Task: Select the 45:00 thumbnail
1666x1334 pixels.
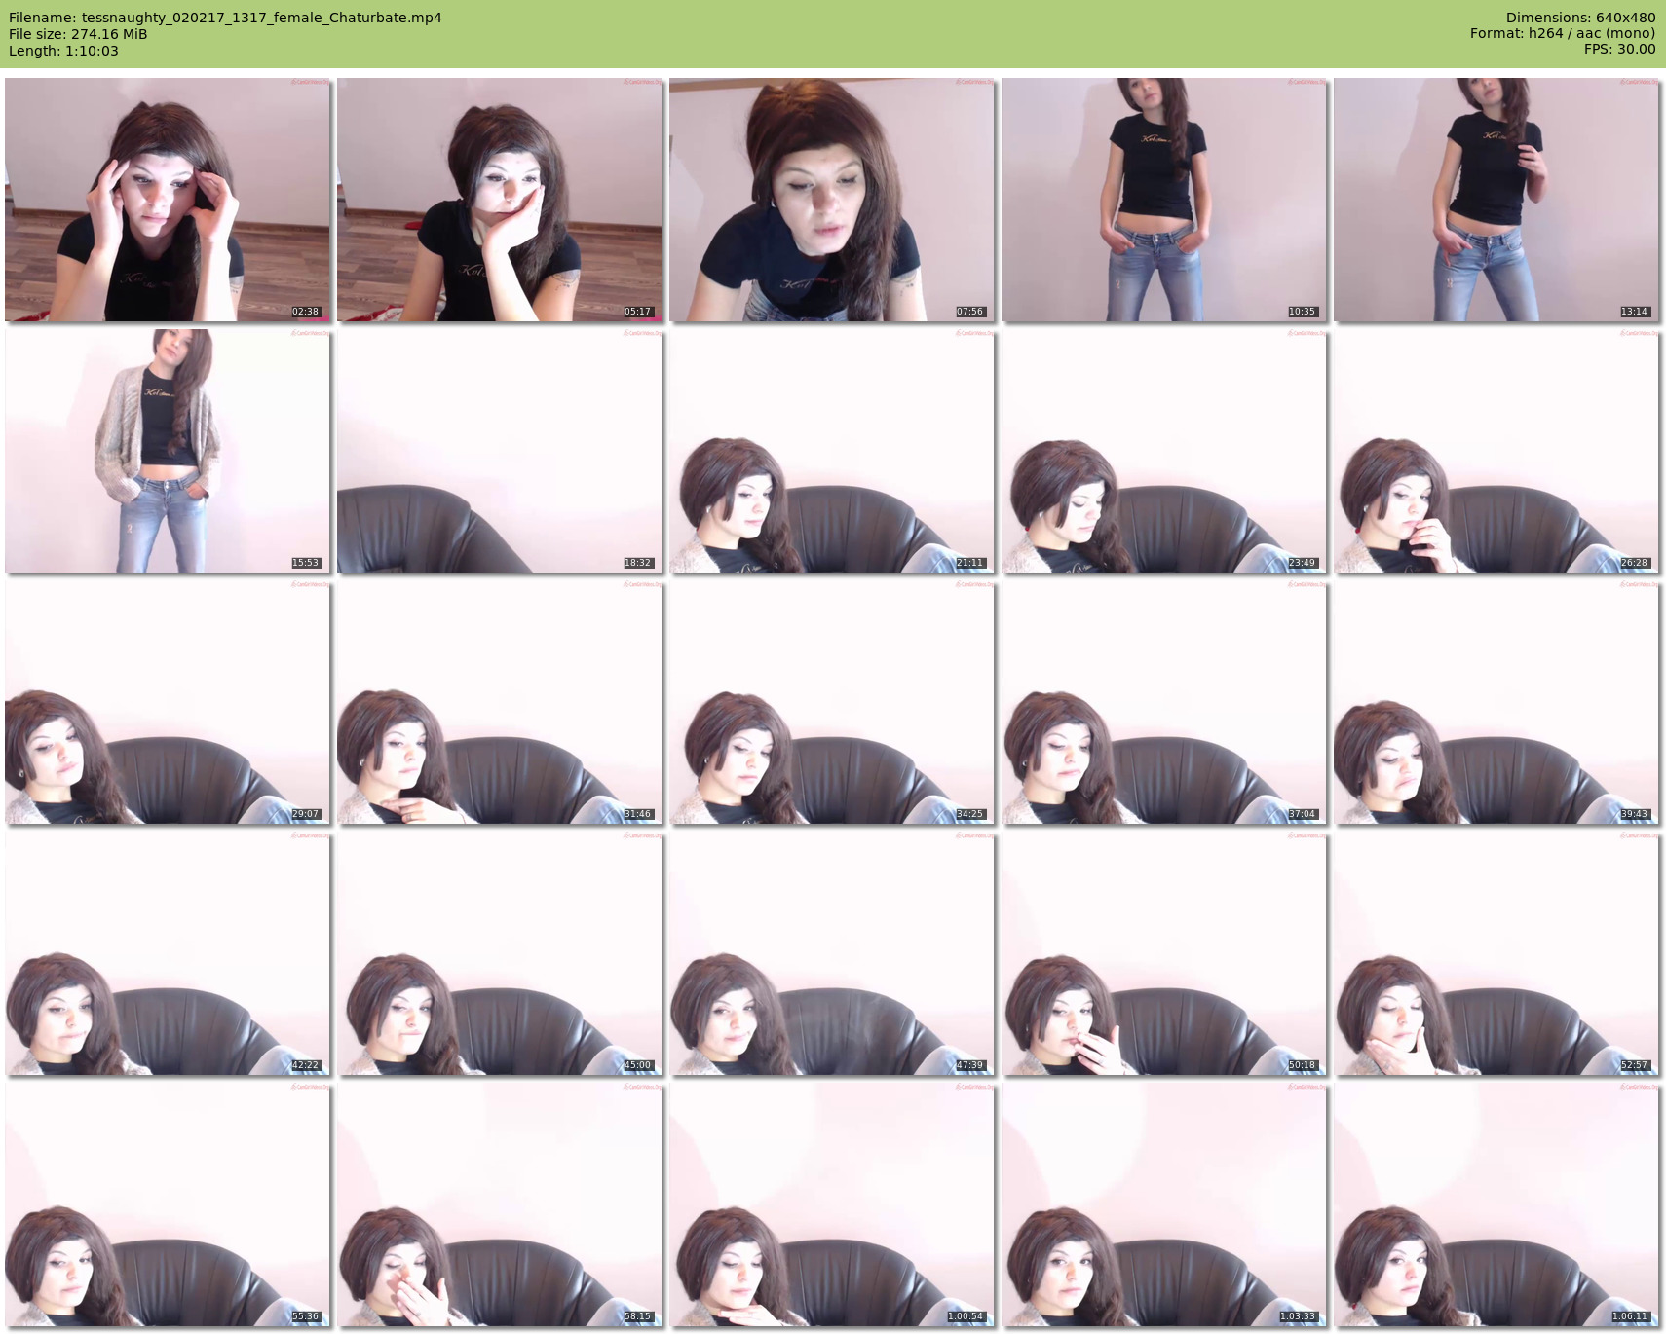Action: pyautogui.click(x=500, y=953)
